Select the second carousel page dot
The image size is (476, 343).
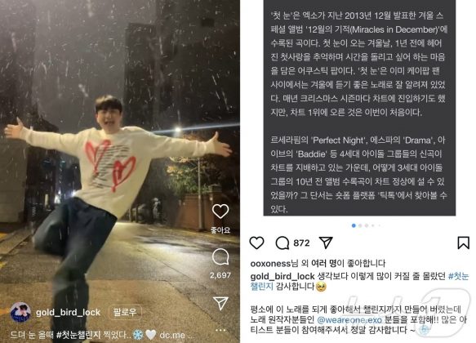coord(360,225)
